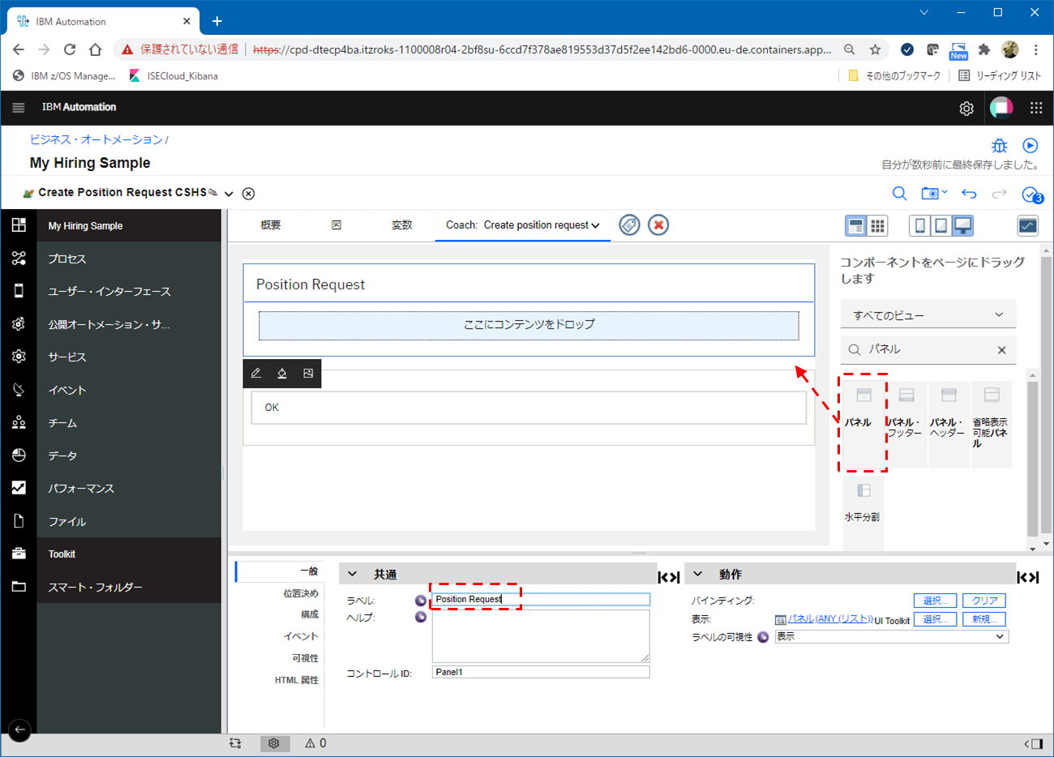Click the ヘルプ text area
The image size is (1054, 757).
pyautogui.click(x=541, y=636)
